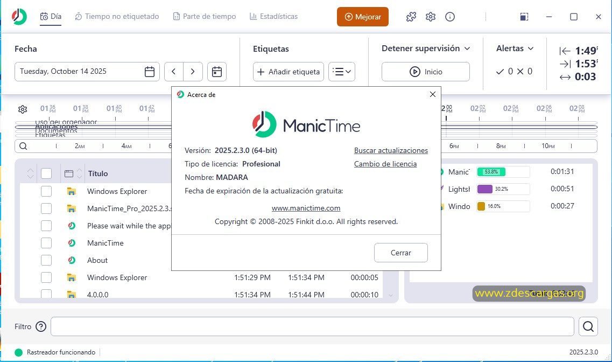The height and width of the screenshot is (362, 612).
Task: Select the 'About' list row title
Action: tap(97, 260)
